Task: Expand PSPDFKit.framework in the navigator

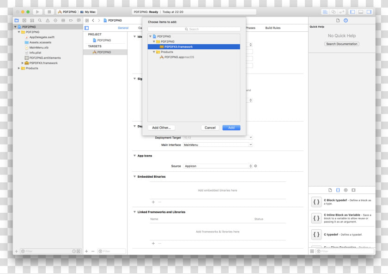Action: [23, 63]
